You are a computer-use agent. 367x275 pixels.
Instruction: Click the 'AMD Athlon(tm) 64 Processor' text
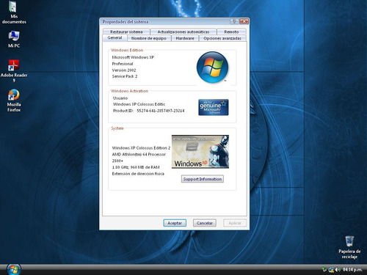click(x=139, y=154)
